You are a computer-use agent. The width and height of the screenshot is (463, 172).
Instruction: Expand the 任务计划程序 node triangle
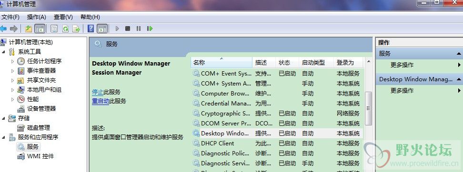[x=12, y=61]
